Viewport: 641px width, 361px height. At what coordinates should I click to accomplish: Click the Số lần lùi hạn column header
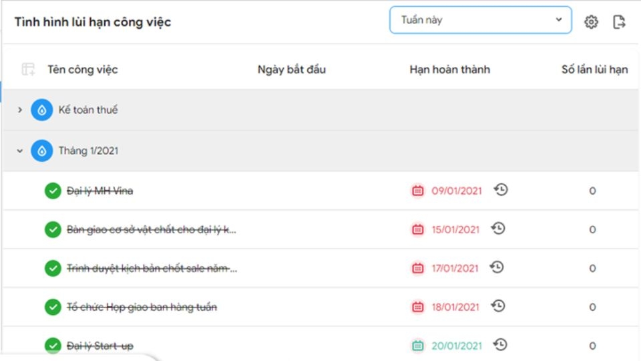[594, 70]
